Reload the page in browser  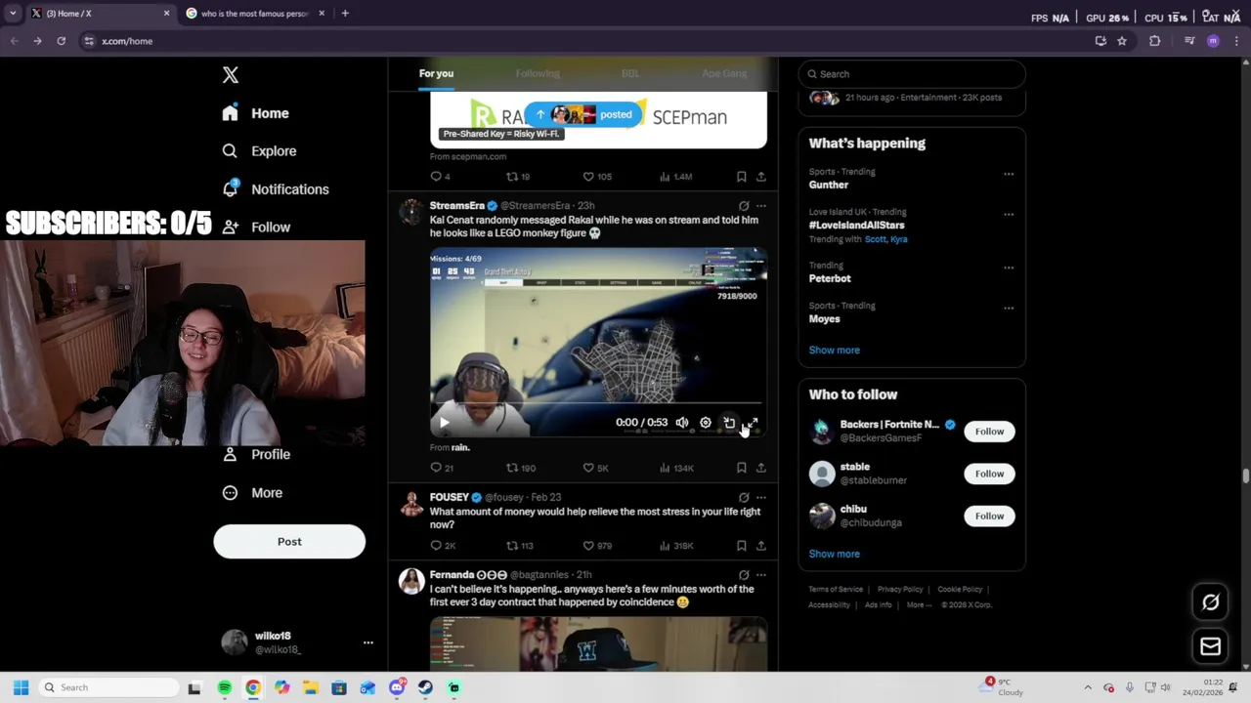(x=61, y=41)
